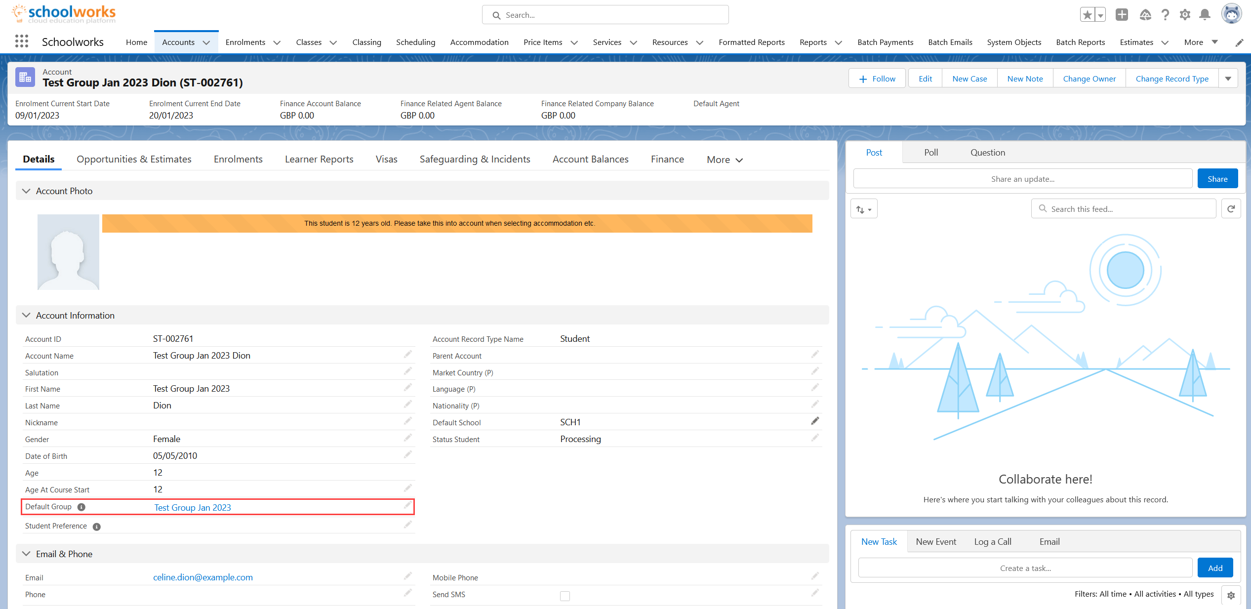Click the global actions plus icon
This screenshot has height=609, width=1251.
point(1122,15)
